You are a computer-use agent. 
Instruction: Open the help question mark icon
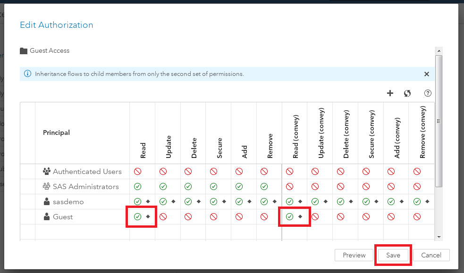click(428, 93)
